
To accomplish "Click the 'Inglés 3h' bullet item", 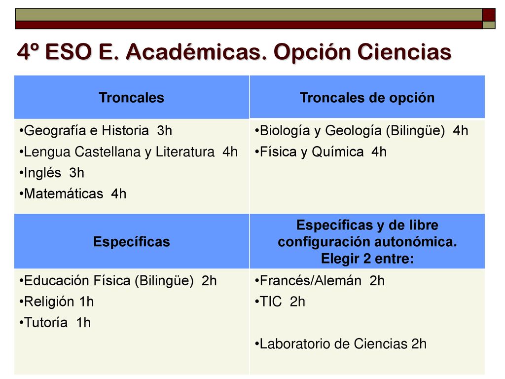I will pos(52,173).
